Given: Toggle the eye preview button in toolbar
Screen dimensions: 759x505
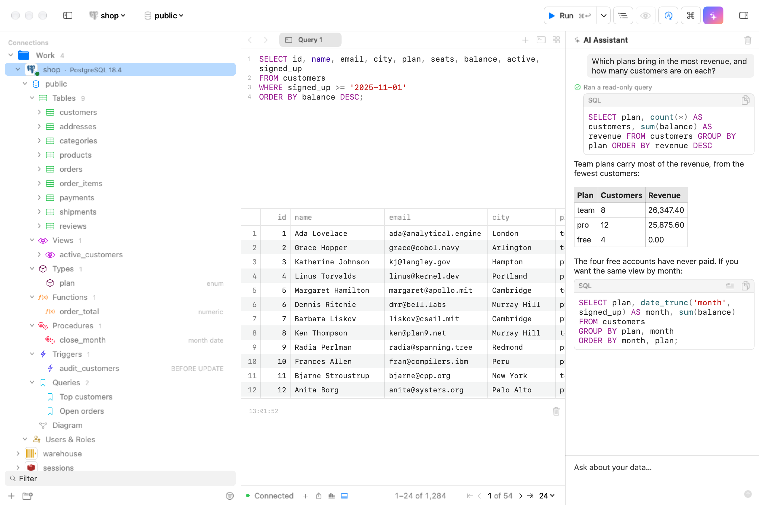Looking at the screenshot, I should point(645,15).
